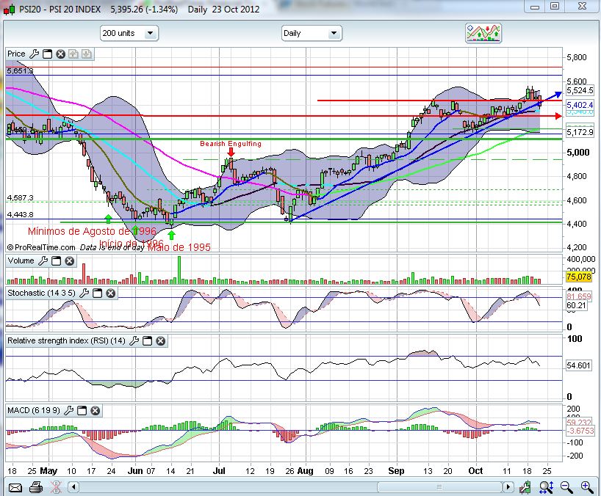The height and width of the screenshot is (496, 601).
Task: Detach the Price panel into a window
Action: click(48, 54)
